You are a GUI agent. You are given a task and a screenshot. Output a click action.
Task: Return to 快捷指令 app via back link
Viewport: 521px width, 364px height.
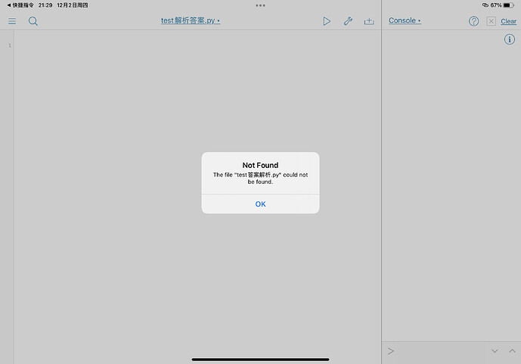coord(20,5)
